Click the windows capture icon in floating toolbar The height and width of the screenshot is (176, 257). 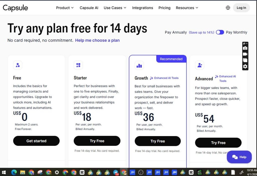[x=245, y=60]
